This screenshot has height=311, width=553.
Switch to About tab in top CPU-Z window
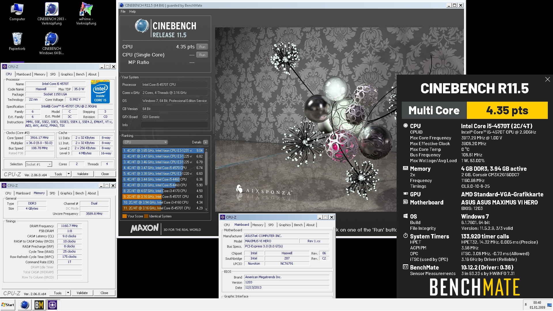(x=92, y=74)
